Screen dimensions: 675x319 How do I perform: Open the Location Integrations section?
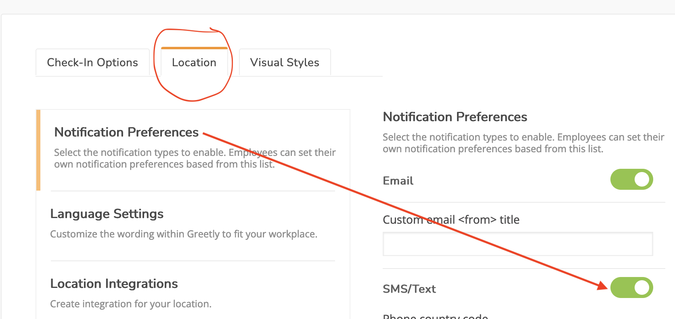[114, 283]
